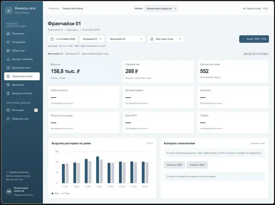This screenshot has width=275, height=205.
Task: Click the Данные за 1–8 октября tag
Action: (256, 54)
